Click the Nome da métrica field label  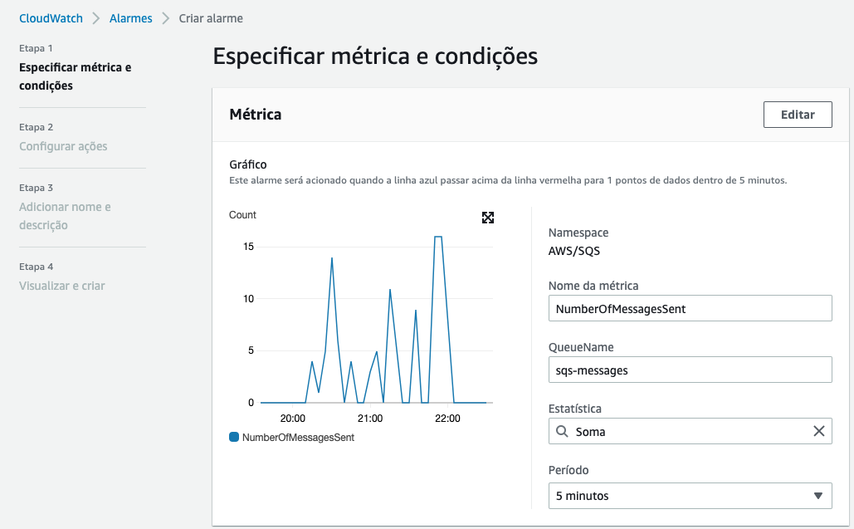pos(593,286)
